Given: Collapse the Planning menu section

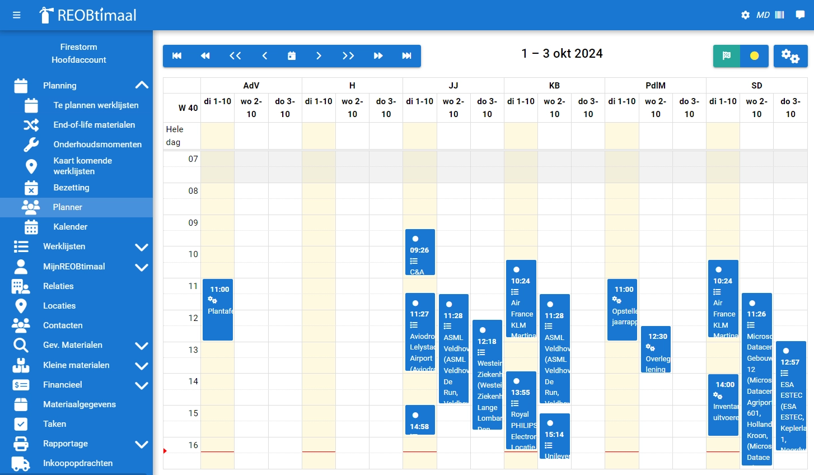Looking at the screenshot, I should [142, 85].
